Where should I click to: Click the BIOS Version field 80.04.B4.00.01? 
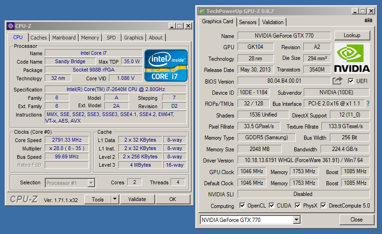284,81
